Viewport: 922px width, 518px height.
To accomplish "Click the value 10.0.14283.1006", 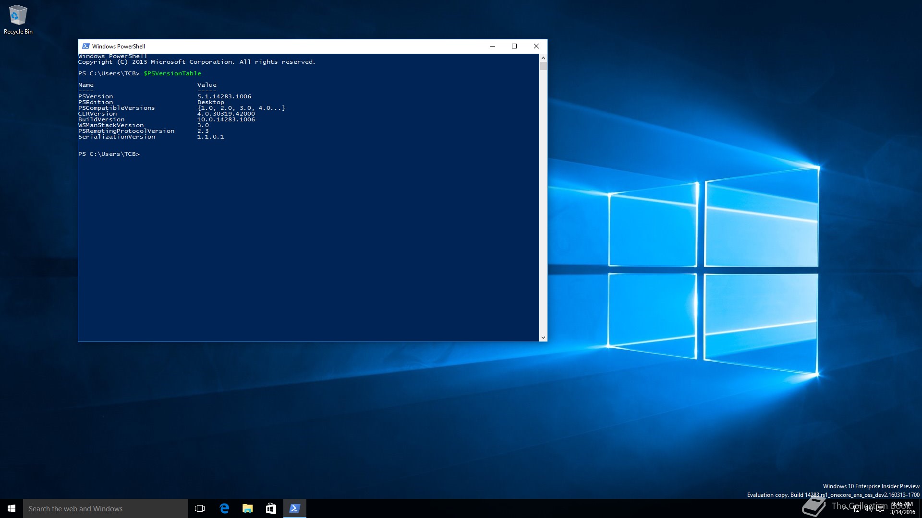I will pyautogui.click(x=226, y=119).
